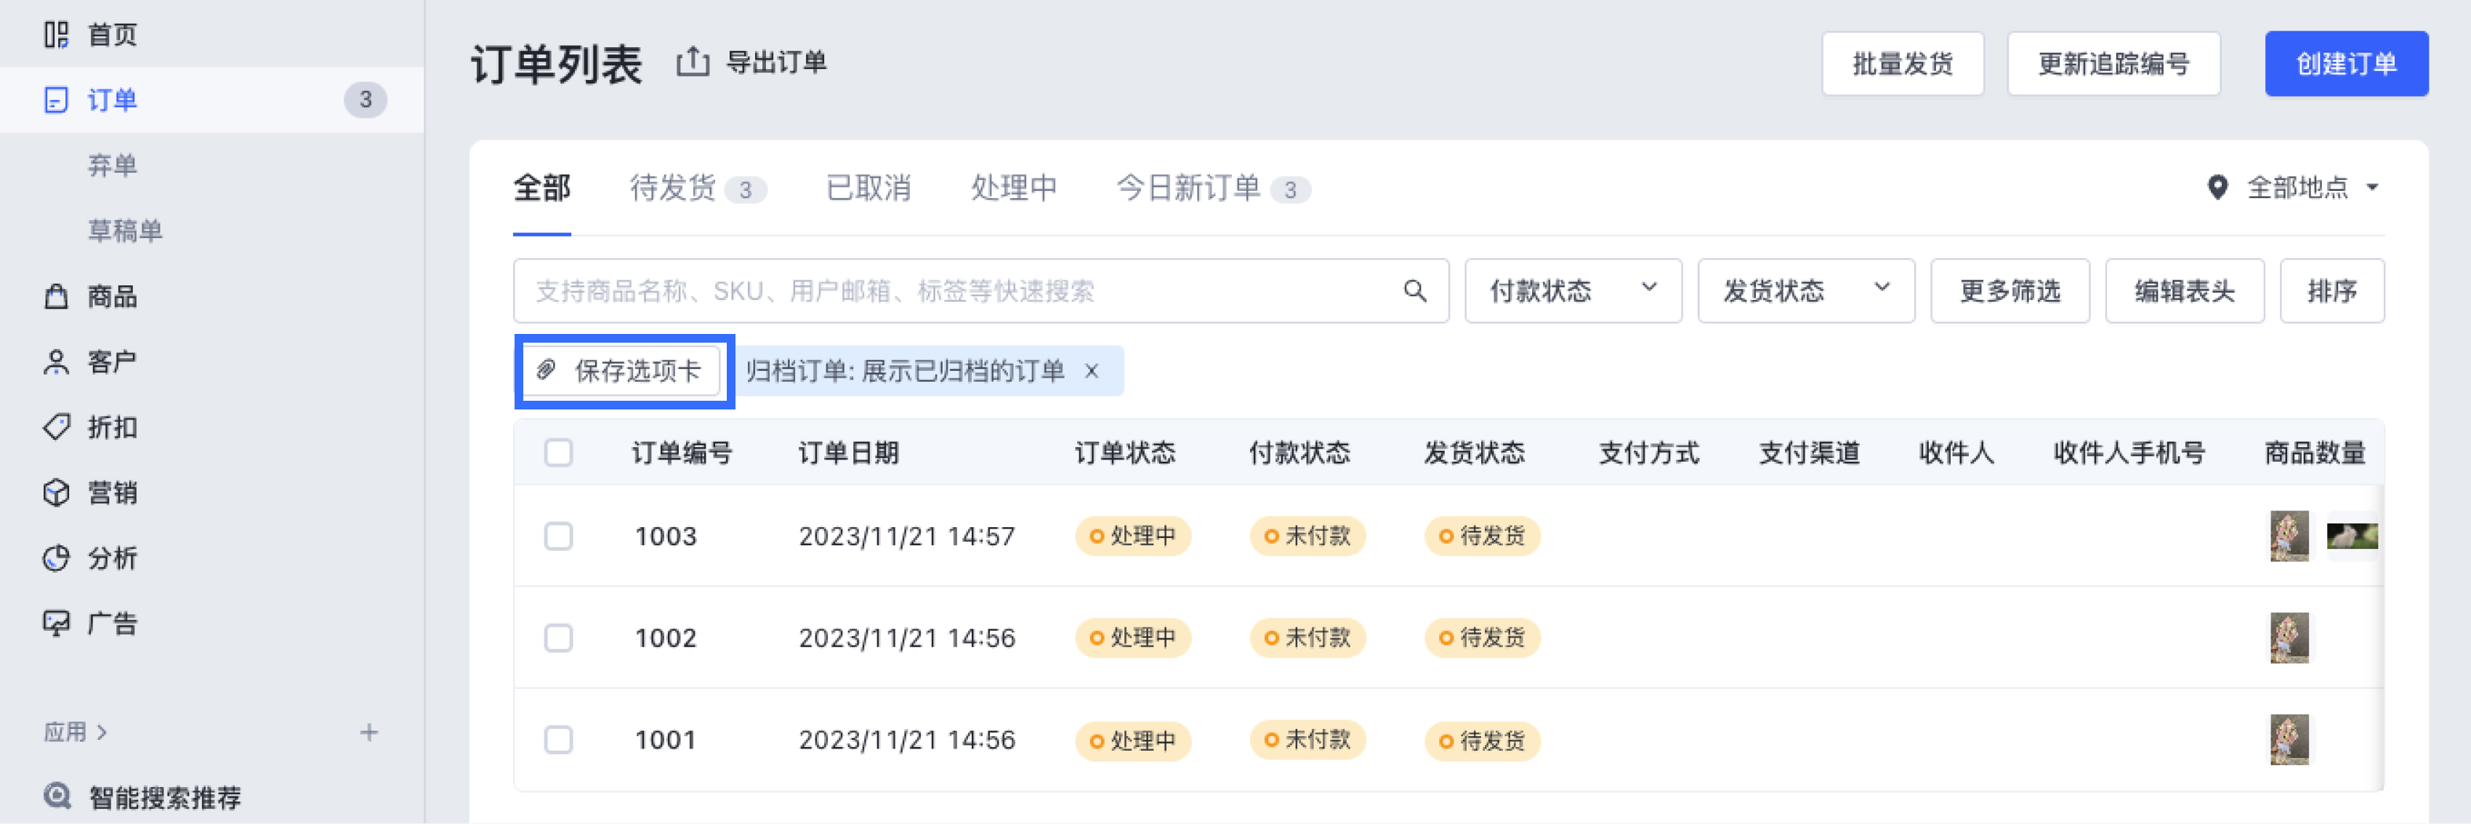Open 折扣 from the tag icon

(57, 426)
